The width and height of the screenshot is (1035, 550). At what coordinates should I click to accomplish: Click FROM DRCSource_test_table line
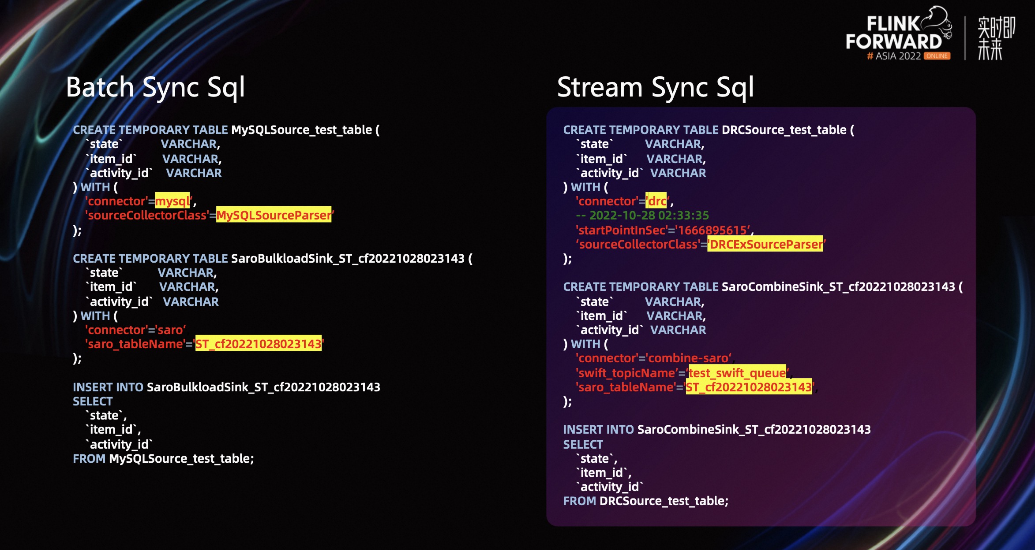coord(645,501)
